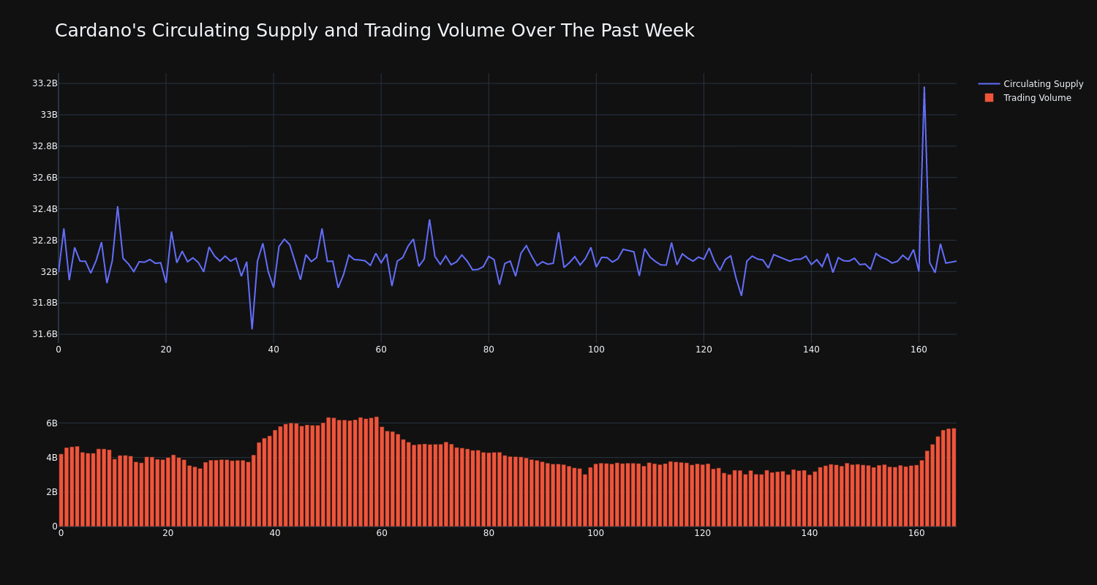The height and width of the screenshot is (585, 1097).
Task: Toggle the Circulating Supply legend entry
Action: (x=1030, y=84)
